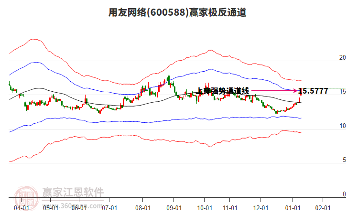This screenshot has width=347, height=215.
Task: Select the 11-01 date axis label
Action: point(230,208)
